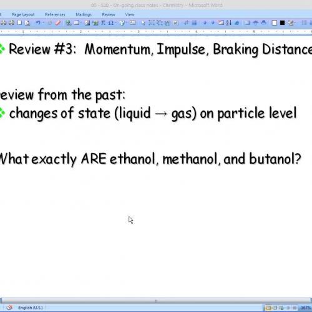Click the horizontal ruler
The image size is (312, 312).
[156, 32]
